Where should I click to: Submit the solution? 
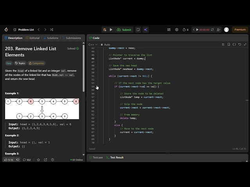124,30
